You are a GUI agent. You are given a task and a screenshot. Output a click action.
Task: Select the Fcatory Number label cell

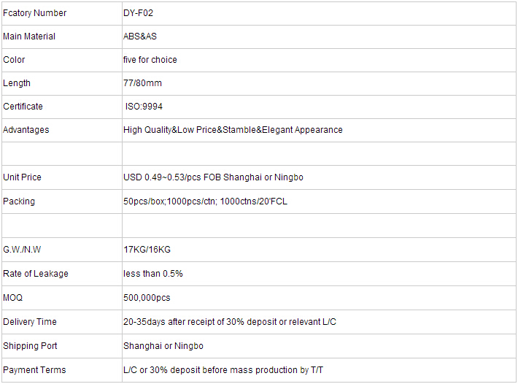(x=62, y=13)
